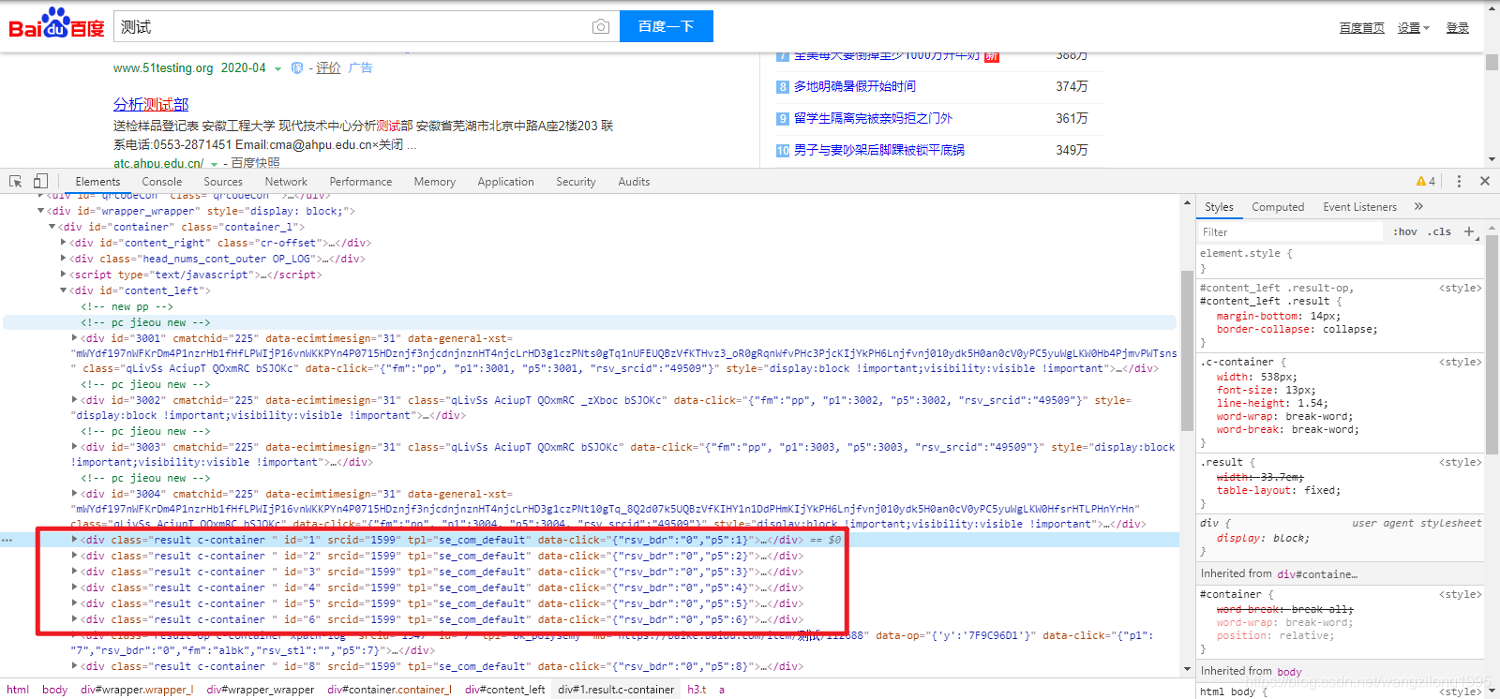Screen dimensions: 1500x699
Task: Open the Performance tab
Action: point(361,182)
